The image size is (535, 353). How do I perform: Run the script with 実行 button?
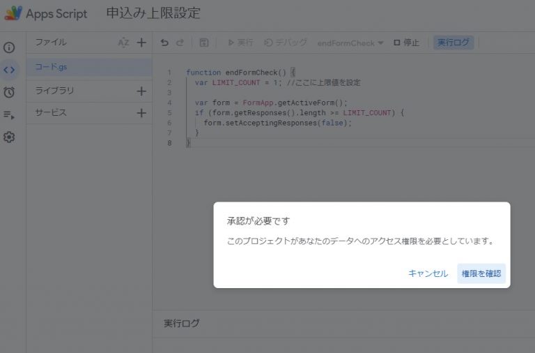pos(240,43)
